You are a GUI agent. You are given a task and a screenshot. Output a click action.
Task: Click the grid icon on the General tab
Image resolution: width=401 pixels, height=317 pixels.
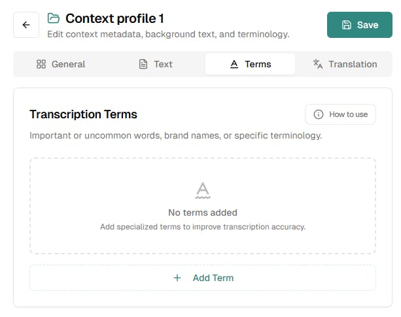tap(41, 64)
